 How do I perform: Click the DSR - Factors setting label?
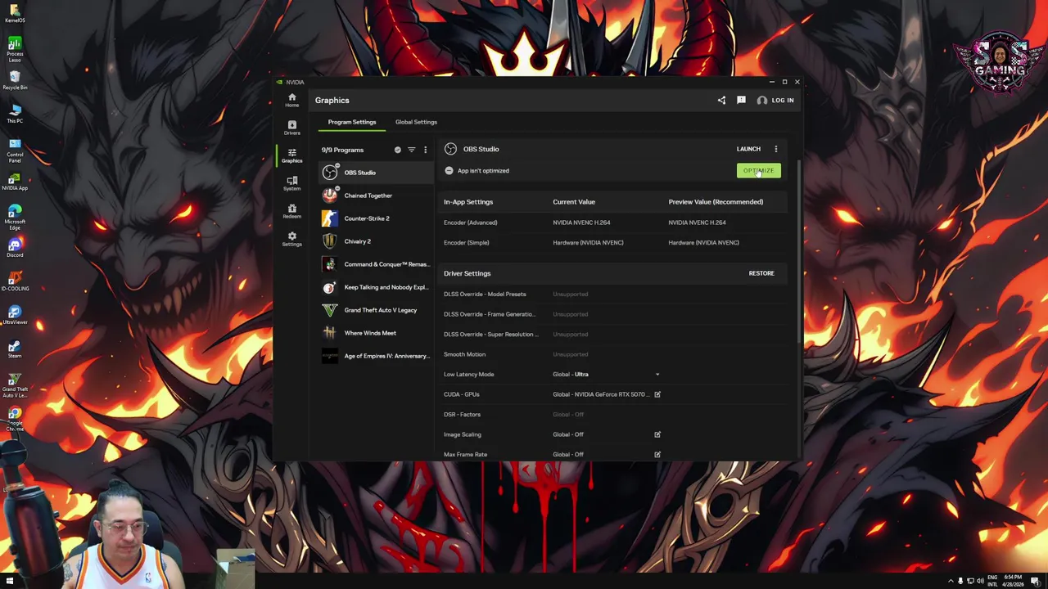[x=462, y=415]
